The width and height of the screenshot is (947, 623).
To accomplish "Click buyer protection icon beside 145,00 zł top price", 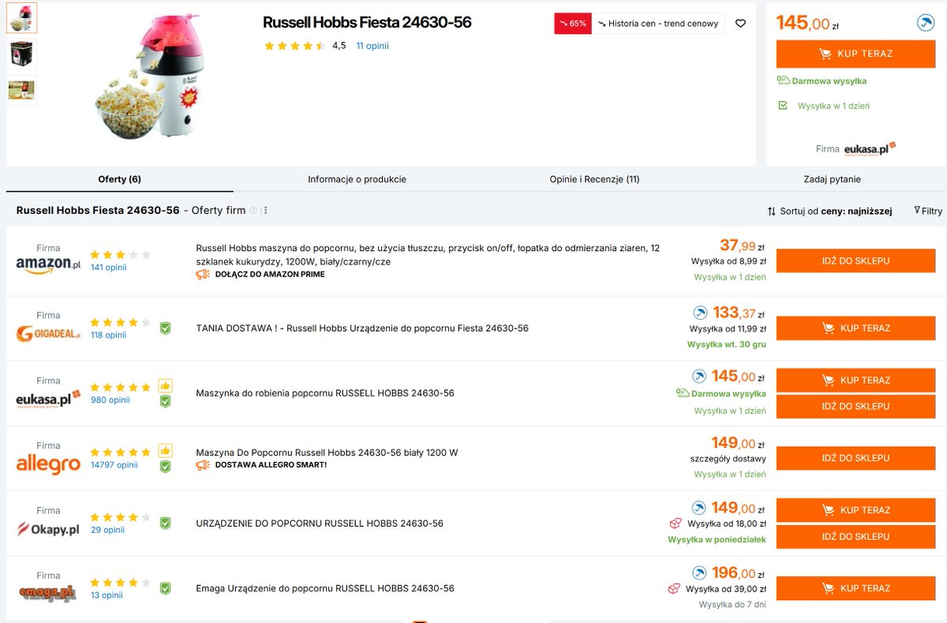I will tap(926, 23).
